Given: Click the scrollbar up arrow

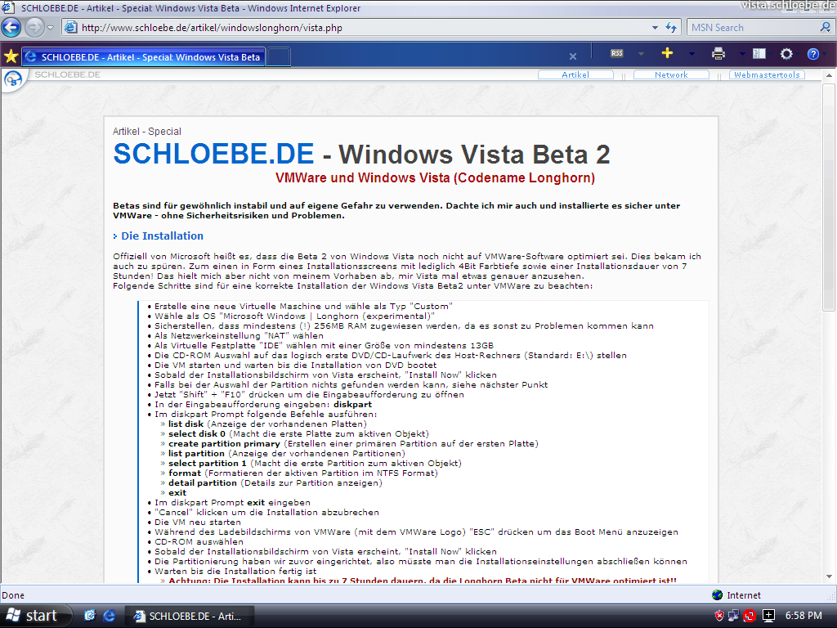Looking at the screenshot, I should click(x=829, y=75).
